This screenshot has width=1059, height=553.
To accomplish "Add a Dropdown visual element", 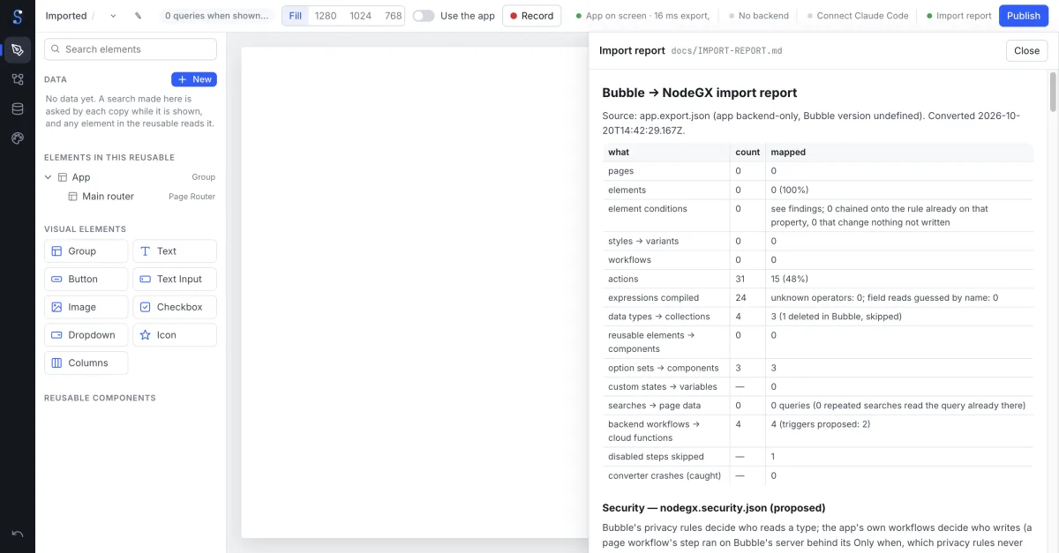I will pos(86,335).
